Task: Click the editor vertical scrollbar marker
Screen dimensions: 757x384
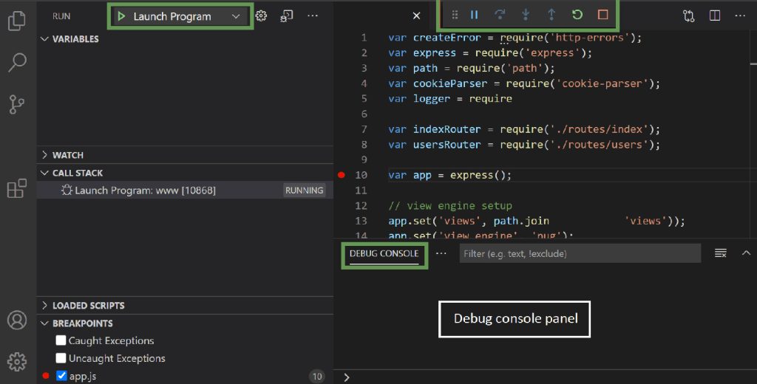Action: click(x=753, y=64)
